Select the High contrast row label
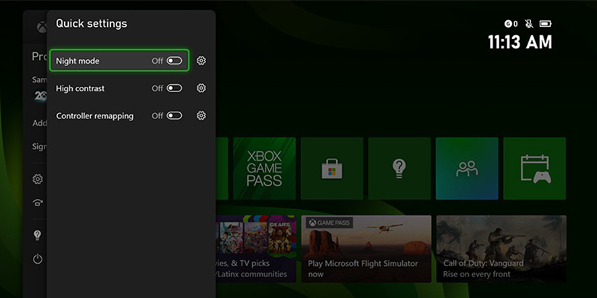This screenshot has width=597, height=298. tap(80, 88)
